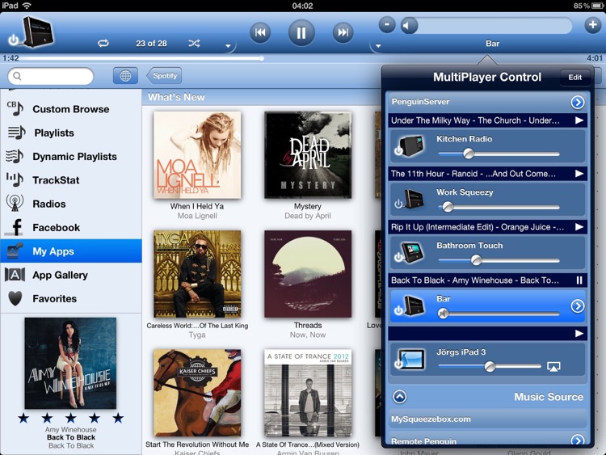Click the Favorites heart icon

click(15, 298)
